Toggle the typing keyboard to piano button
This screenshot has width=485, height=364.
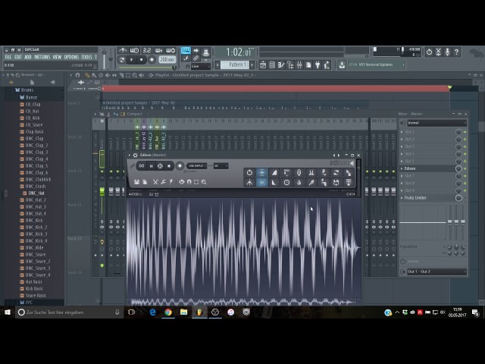(186, 50)
